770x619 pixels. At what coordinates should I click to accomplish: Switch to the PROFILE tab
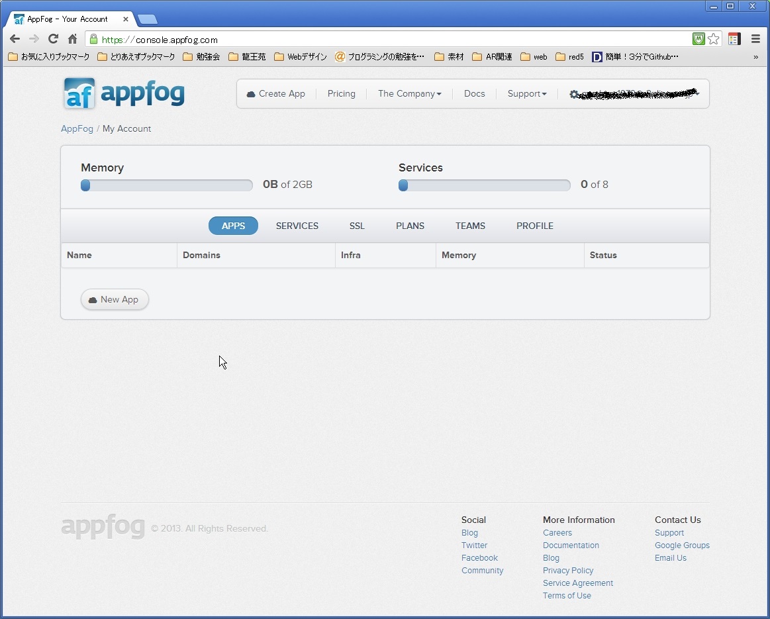(x=535, y=226)
